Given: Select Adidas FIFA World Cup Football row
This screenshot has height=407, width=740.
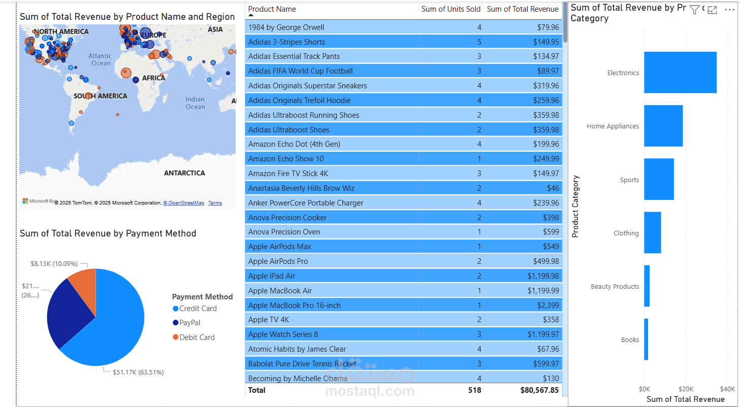Looking at the screenshot, I should click(x=404, y=71).
